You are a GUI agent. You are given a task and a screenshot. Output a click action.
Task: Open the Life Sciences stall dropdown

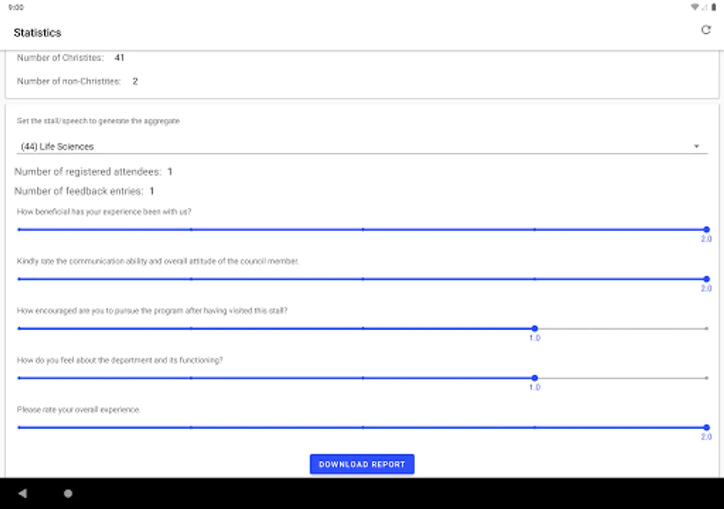click(x=361, y=146)
